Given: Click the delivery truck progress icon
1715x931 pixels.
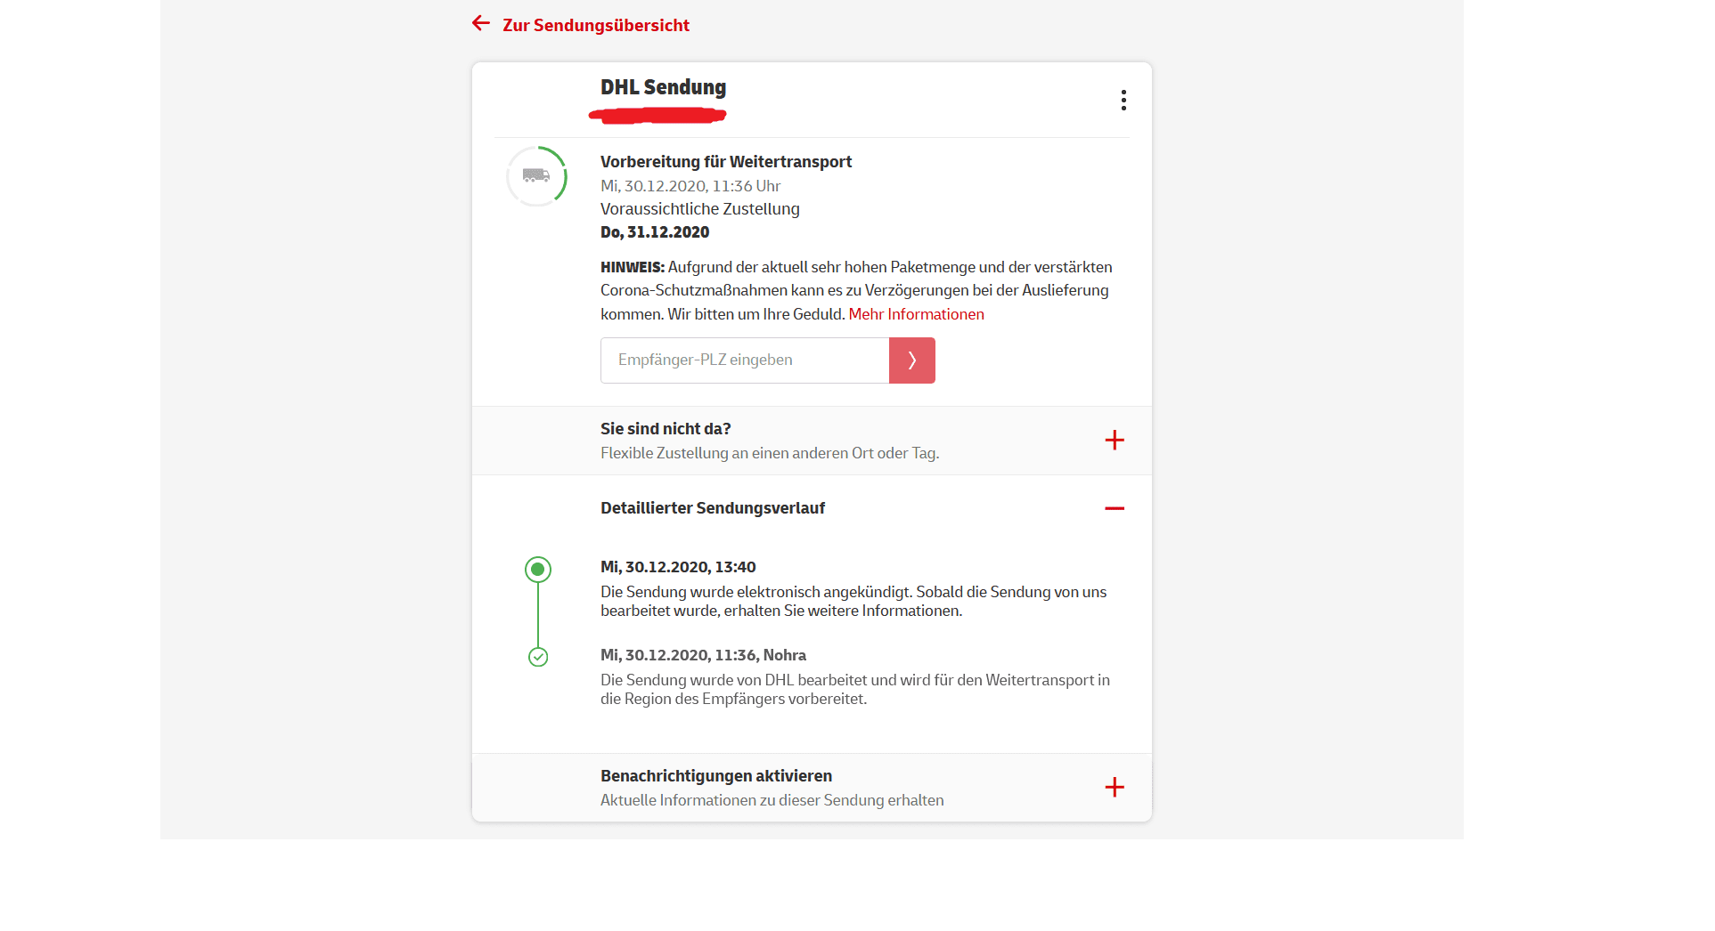Looking at the screenshot, I should point(536,176).
